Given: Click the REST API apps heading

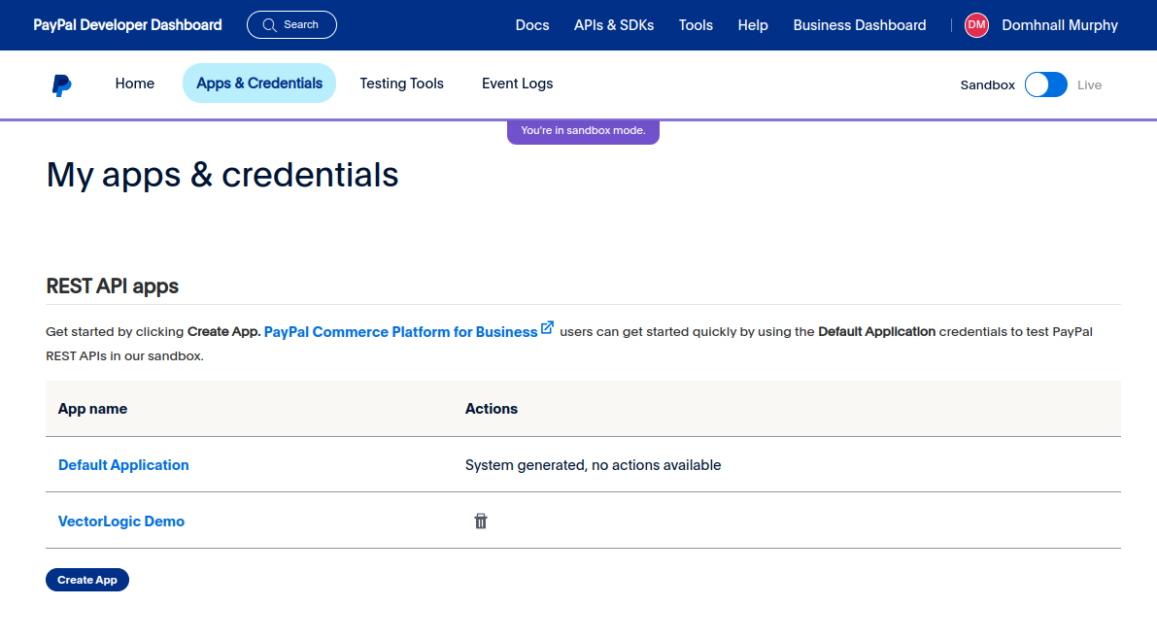Looking at the screenshot, I should pyautogui.click(x=112, y=286).
